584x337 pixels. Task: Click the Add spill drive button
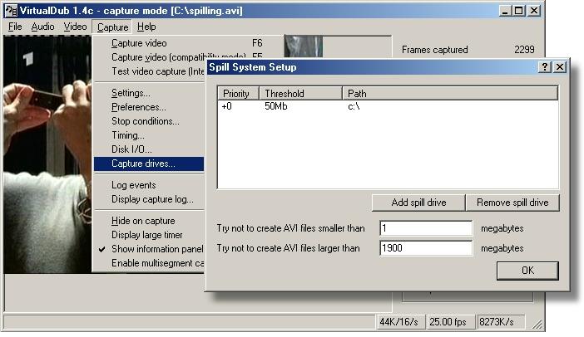[418, 203]
